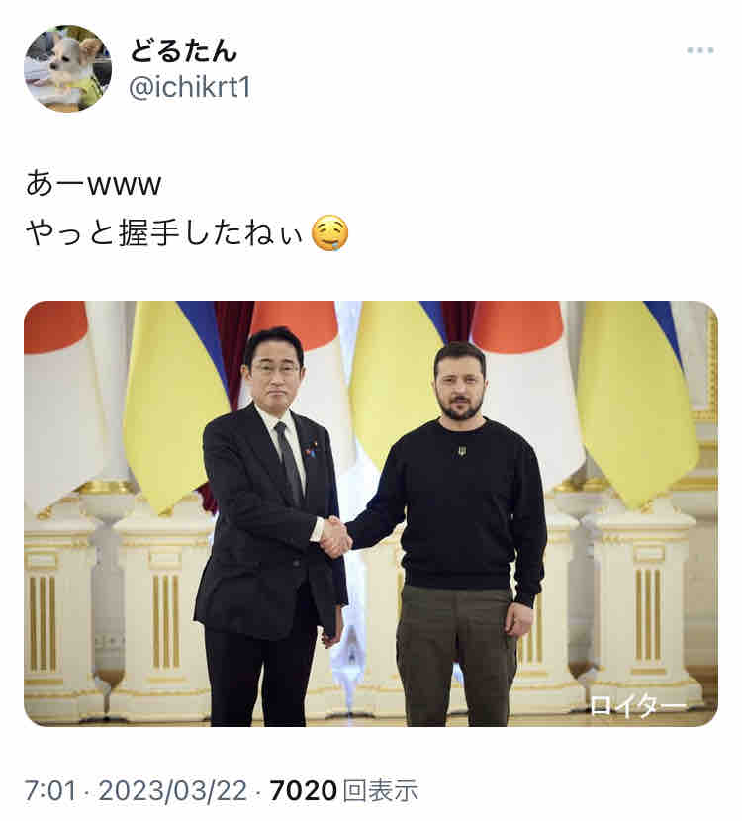Viewport: 742px width, 821px height.
Task: Click the 回表示 views label
Action: coord(381,790)
